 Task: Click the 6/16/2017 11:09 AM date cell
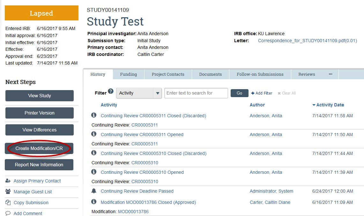point(332,202)
